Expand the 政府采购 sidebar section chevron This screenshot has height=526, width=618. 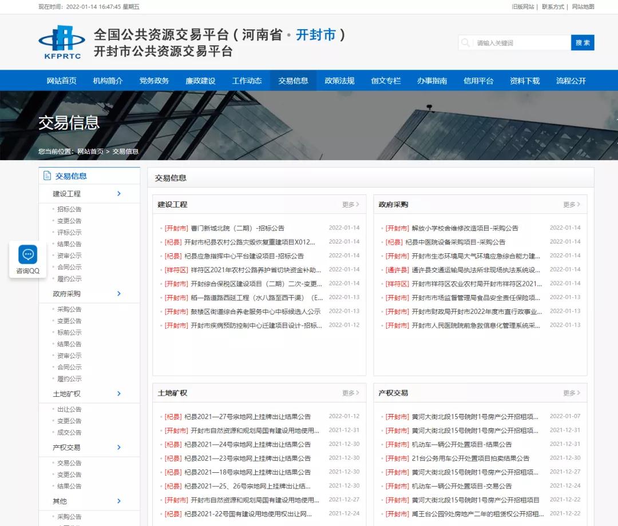click(x=118, y=293)
